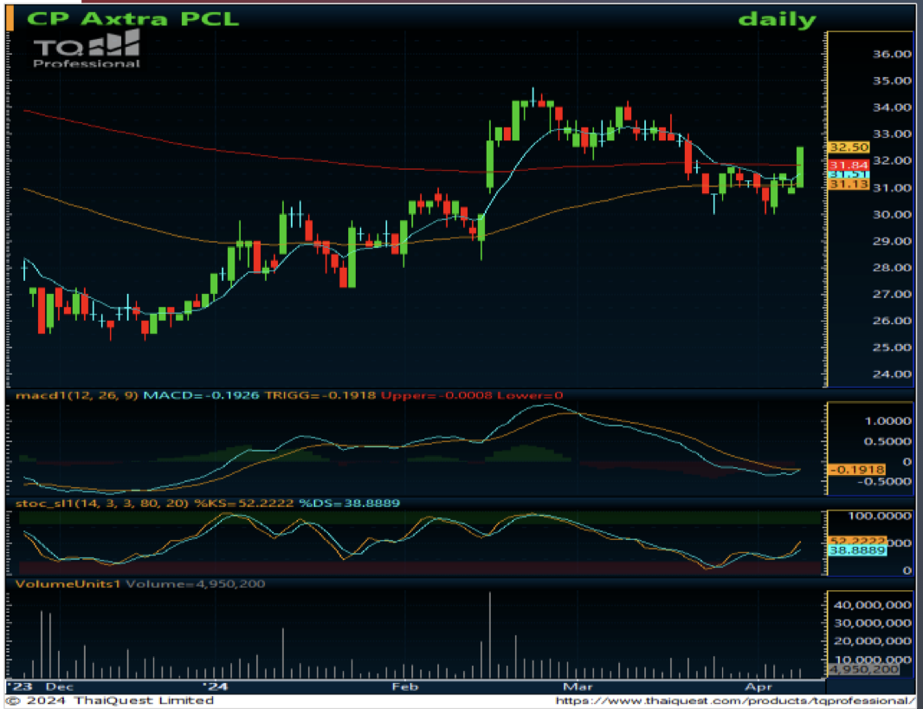Click the 30.00 price axis label
This screenshot has height=709, width=923.
[x=891, y=214]
